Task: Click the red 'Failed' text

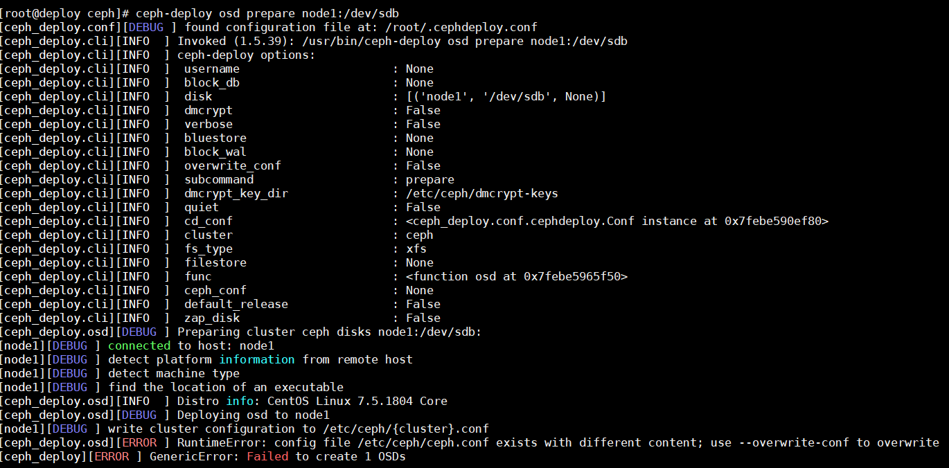Action: click(x=267, y=456)
